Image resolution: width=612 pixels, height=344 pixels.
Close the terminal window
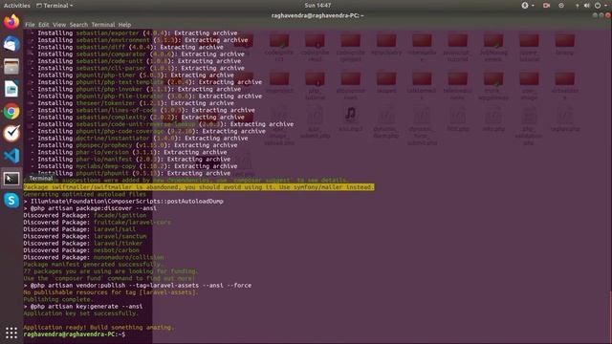pyautogui.click(x=608, y=15)
